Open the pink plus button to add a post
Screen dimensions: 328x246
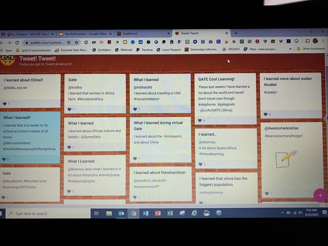pyautogui.click(x=320, y=195)
